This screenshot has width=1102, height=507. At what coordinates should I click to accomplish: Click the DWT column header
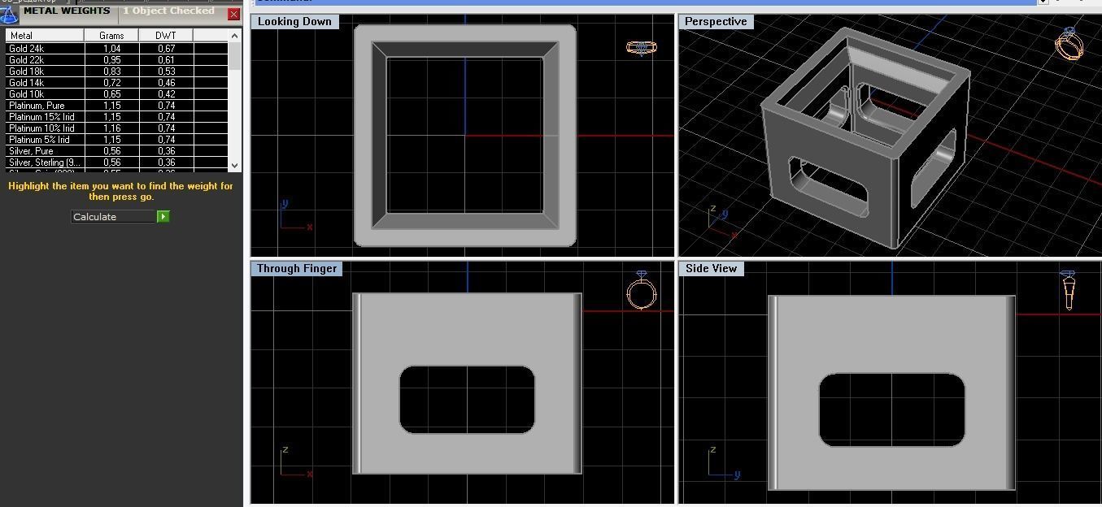tap(166, 36)
